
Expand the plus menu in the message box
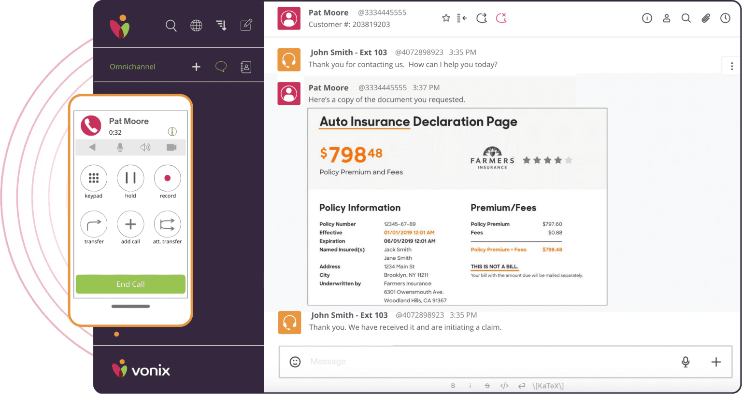(x=716, y=362)
